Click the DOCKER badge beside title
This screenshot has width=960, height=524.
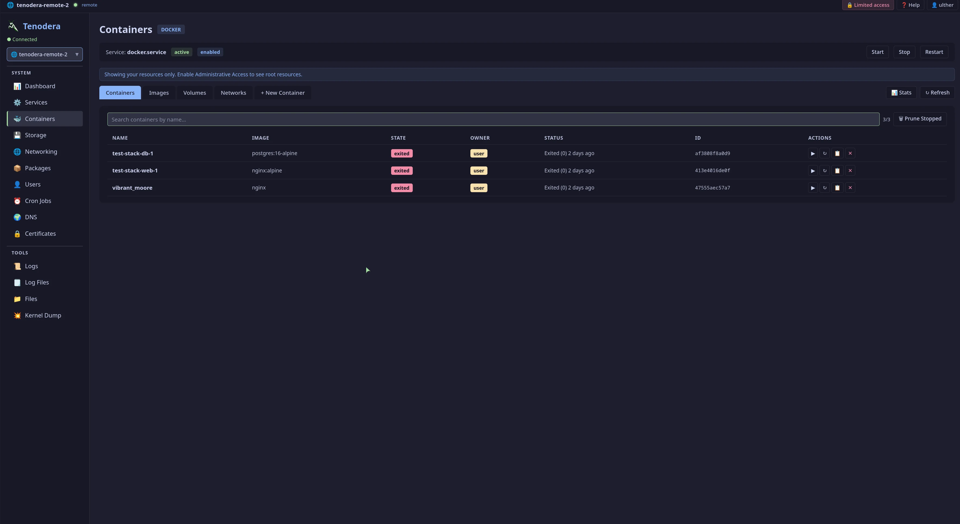tap(171, 30)
